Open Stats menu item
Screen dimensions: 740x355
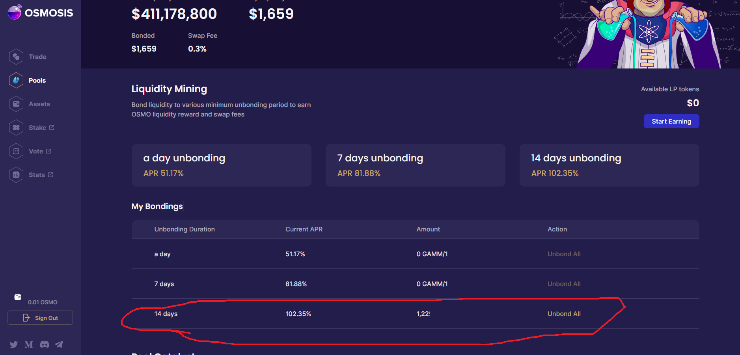[x=37, y=175]
